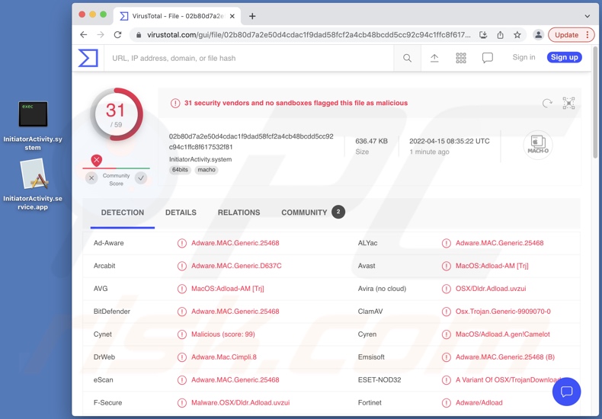Go forward in browser history
The image size is (602, 419).
101,35
